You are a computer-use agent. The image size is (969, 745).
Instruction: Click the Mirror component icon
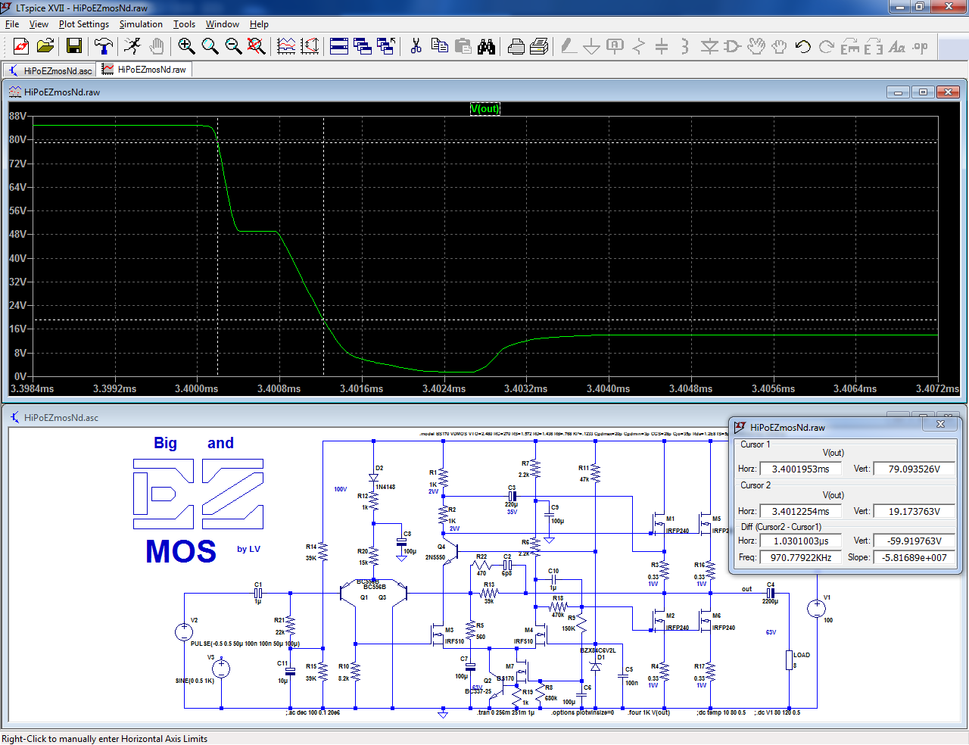pyautogui.click(x=873, y=46)
